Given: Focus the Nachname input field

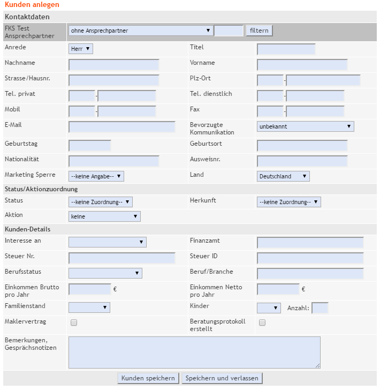Looking at the screenshot, I should pyautogui.click(x=114, y=65).
